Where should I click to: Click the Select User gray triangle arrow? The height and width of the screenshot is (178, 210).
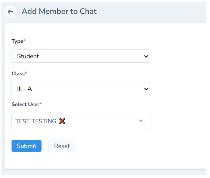141,121
